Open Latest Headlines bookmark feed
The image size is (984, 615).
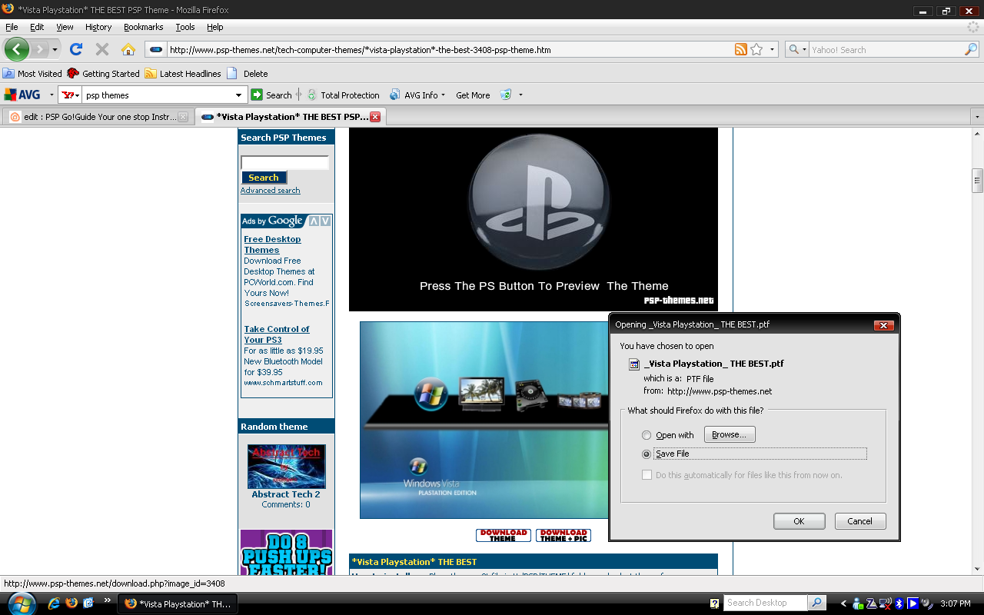(183, 74)
